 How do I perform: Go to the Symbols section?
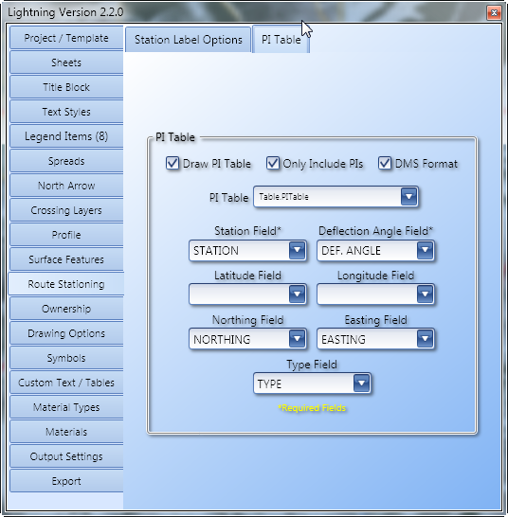point(66,358)
